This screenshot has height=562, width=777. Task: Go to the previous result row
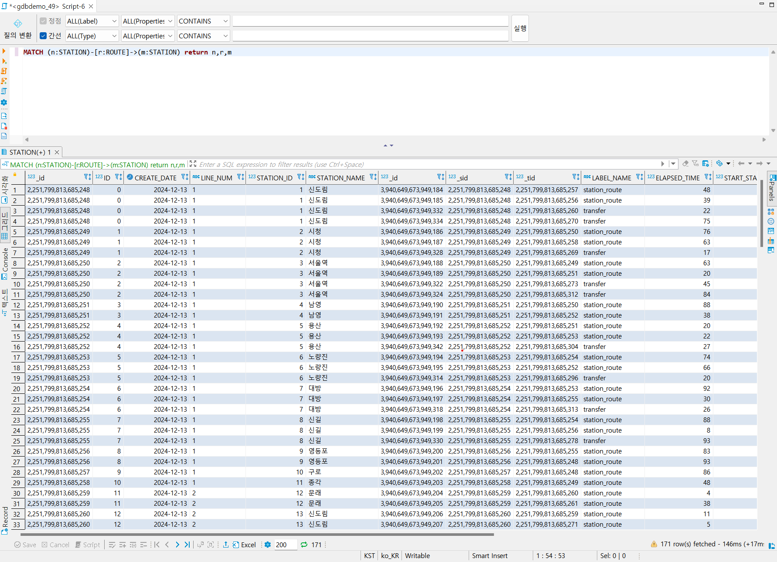(x=167, y=545)
